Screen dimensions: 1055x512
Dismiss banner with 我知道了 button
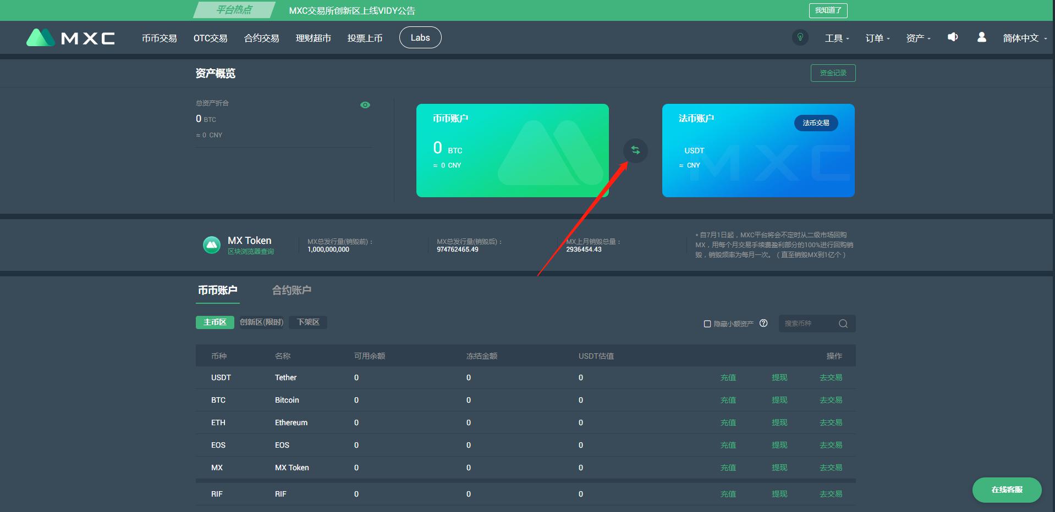(828, 10)
